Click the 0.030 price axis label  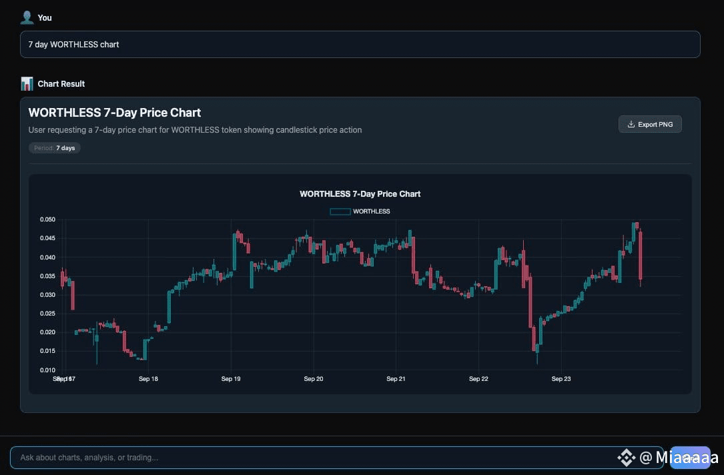[47, 294]
